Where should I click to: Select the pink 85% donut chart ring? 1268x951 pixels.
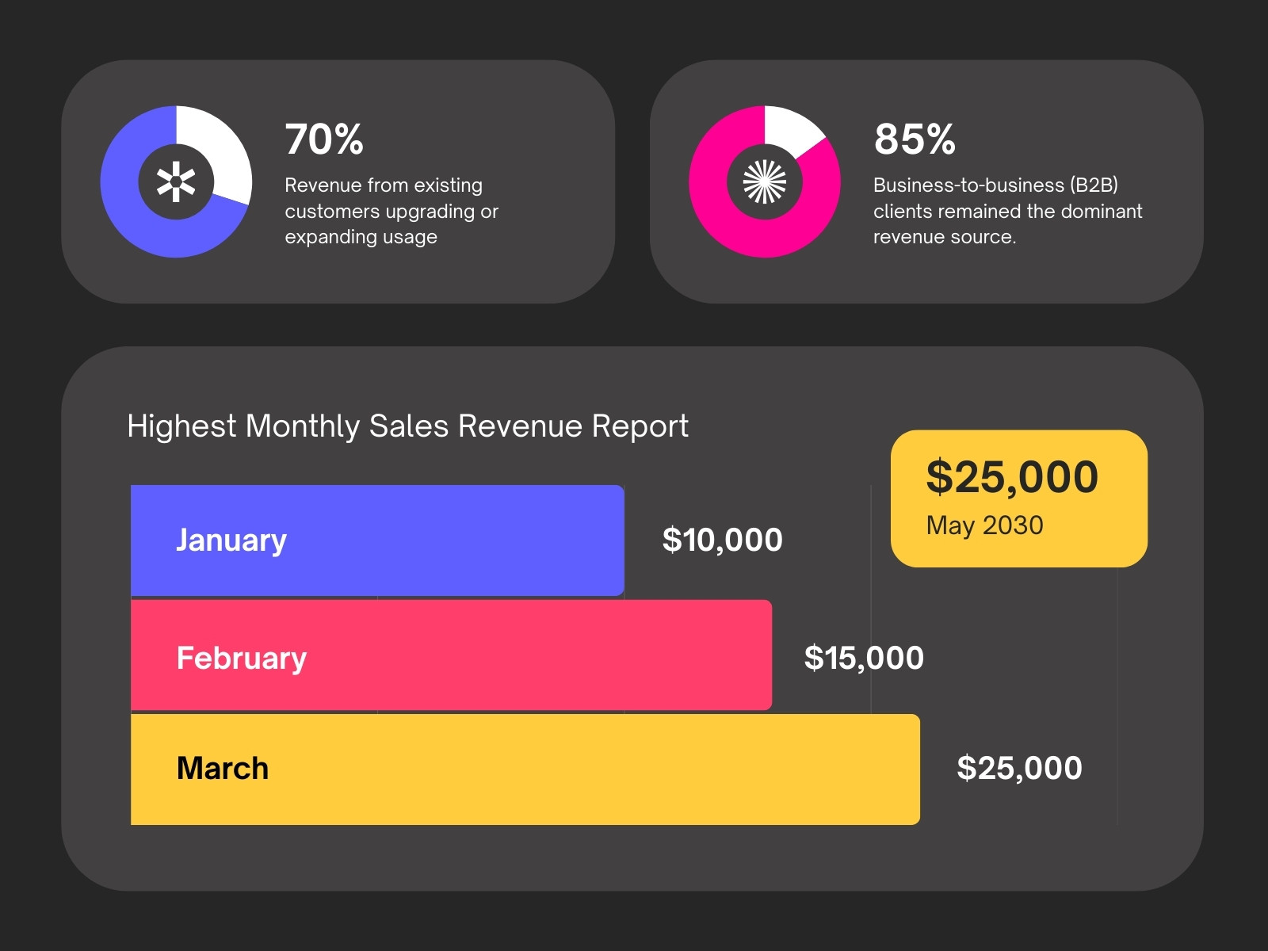point(765,181)
